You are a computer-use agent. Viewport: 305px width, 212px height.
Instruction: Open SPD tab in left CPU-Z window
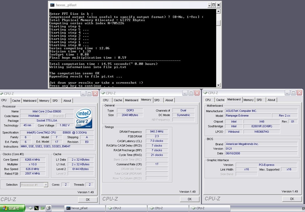point(55,101)
